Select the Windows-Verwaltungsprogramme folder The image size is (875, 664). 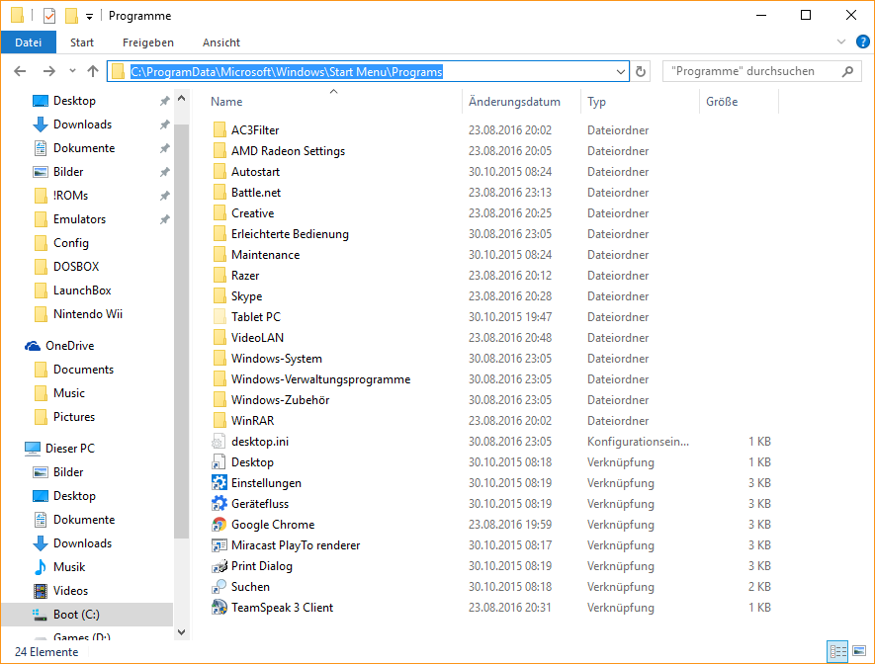click(321, 379)
